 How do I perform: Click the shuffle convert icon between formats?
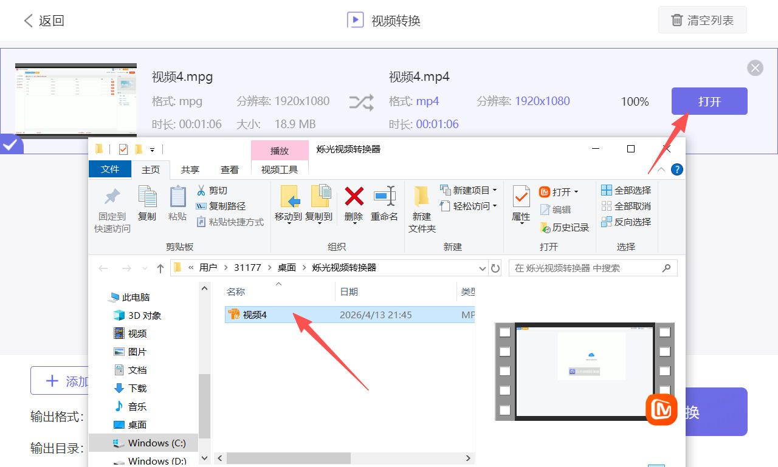click(x=361, y=103)
